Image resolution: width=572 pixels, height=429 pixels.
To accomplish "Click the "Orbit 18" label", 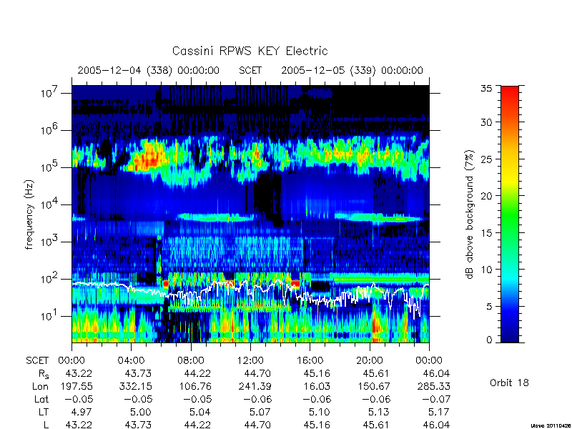I will pyautogui.click(x=509, y=383).
